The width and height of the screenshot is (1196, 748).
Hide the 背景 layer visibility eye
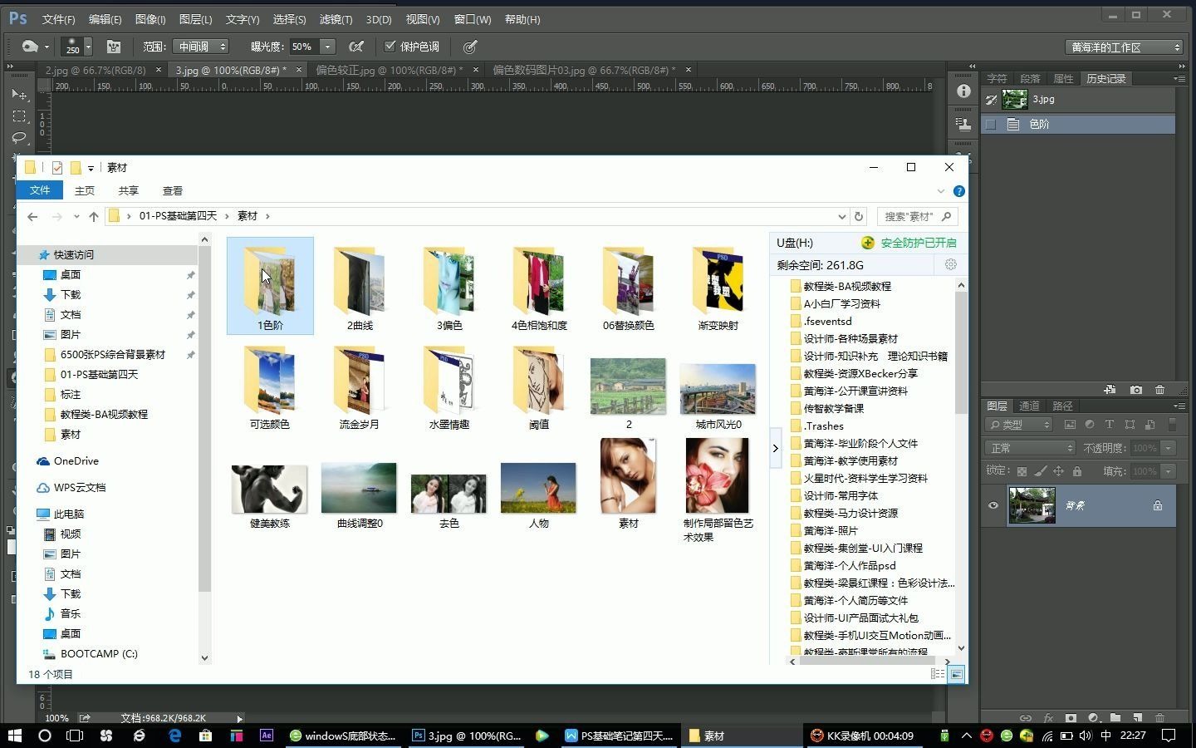993,505
